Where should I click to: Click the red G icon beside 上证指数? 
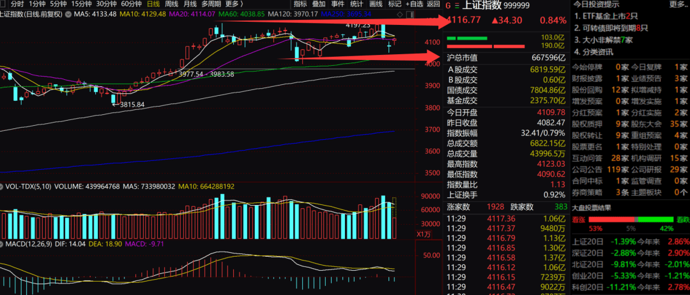pos(448,5)
